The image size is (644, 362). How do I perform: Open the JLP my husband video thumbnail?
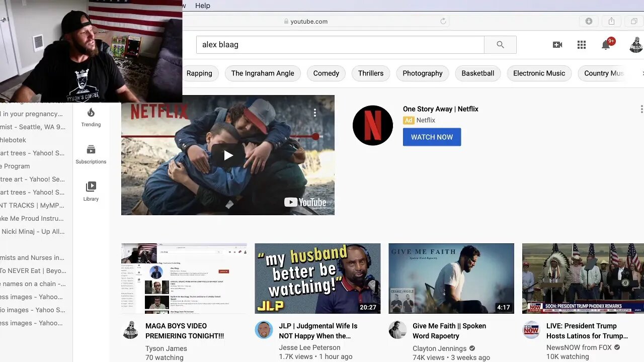click(317, 278)
